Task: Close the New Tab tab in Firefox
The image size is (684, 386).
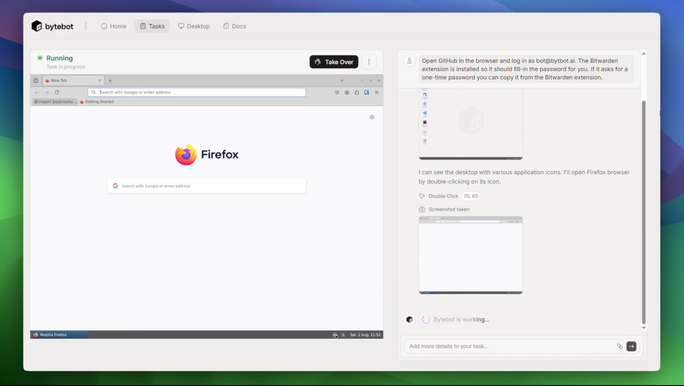Action: 100,80
